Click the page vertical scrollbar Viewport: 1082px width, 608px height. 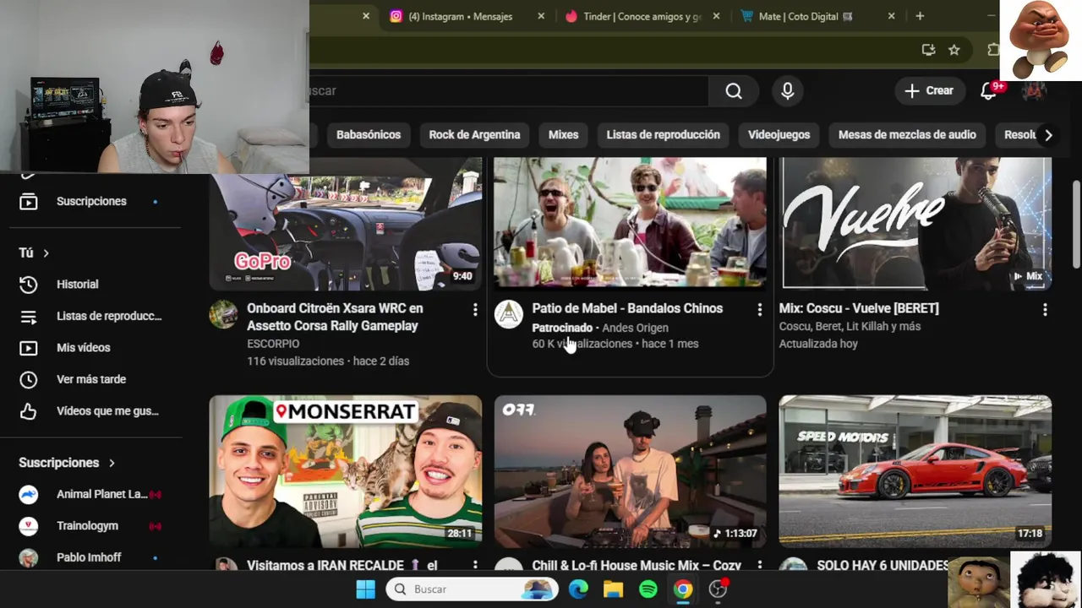(x=1076, y=226)
